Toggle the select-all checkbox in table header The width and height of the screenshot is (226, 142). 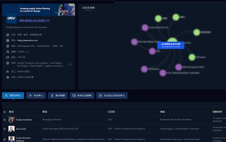click(5, 112)
